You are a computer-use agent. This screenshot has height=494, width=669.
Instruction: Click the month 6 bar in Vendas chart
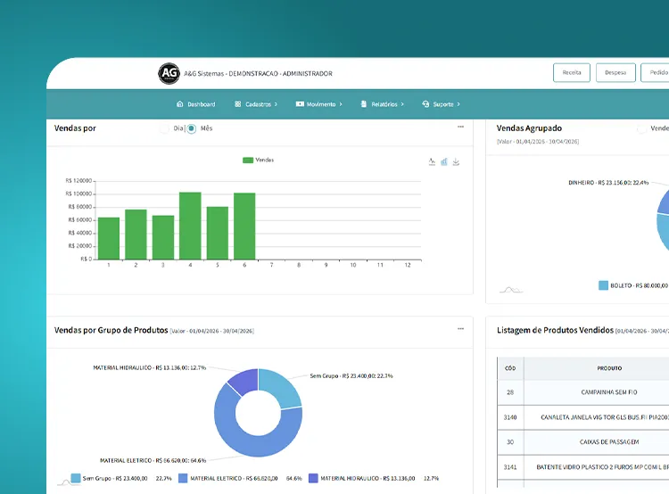click(244, 226)
